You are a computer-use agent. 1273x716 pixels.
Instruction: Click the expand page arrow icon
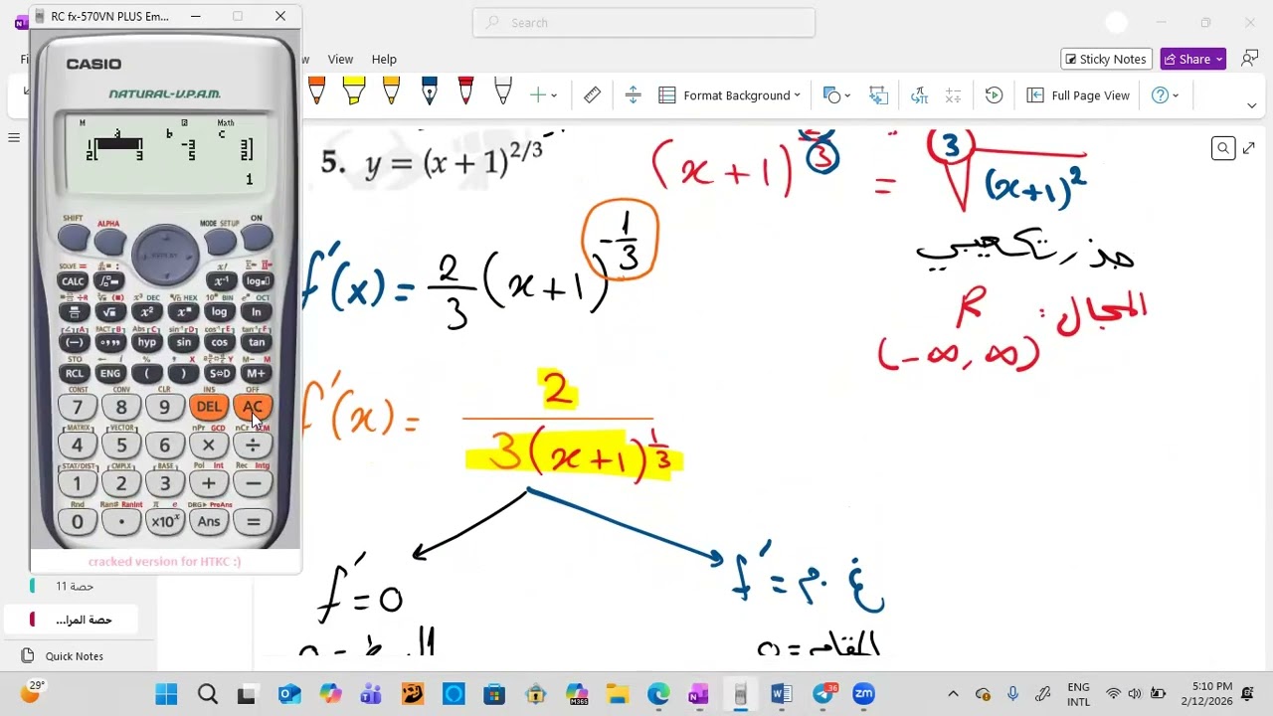pos(1249,148)
